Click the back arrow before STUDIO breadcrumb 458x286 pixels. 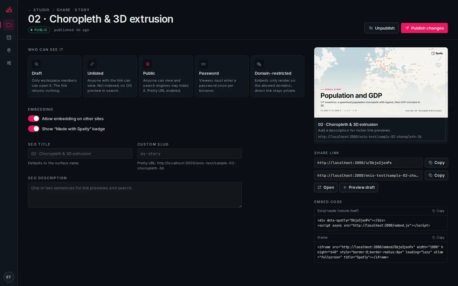coord(30,10)
